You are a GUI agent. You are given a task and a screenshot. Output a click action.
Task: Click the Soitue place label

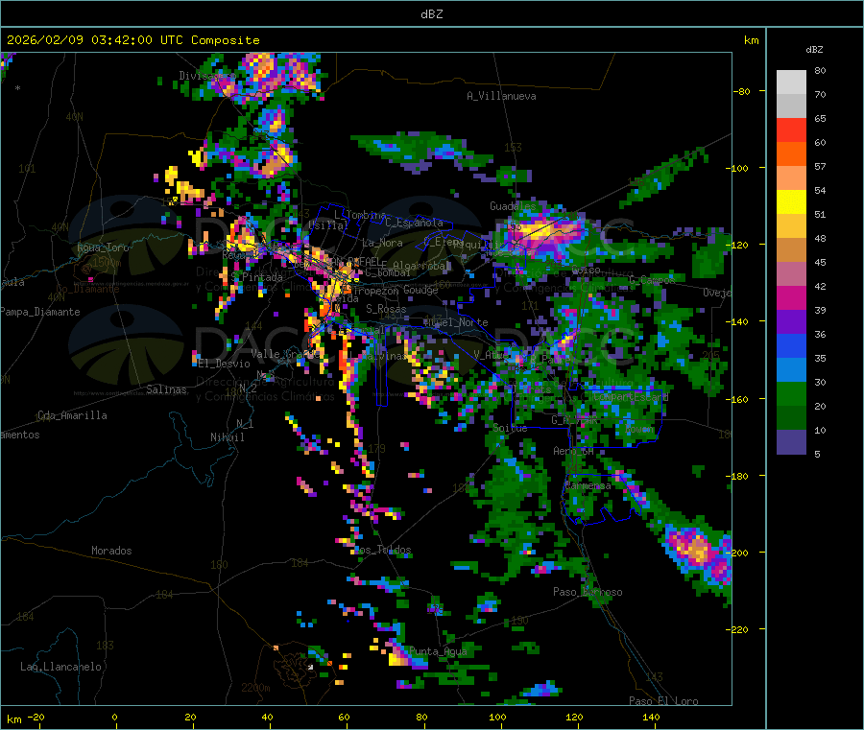click(x=510, y=428)
